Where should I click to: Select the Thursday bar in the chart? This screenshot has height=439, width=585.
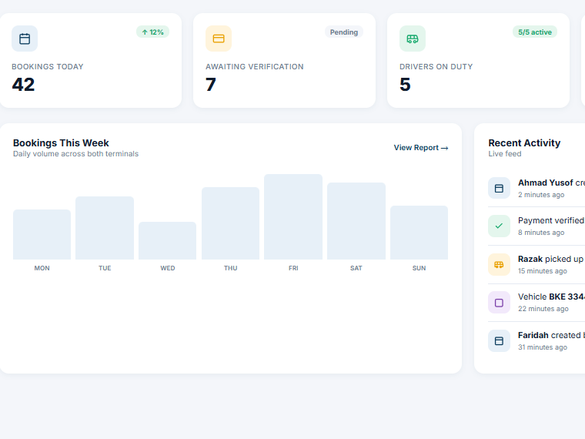[x=231, y=223]
